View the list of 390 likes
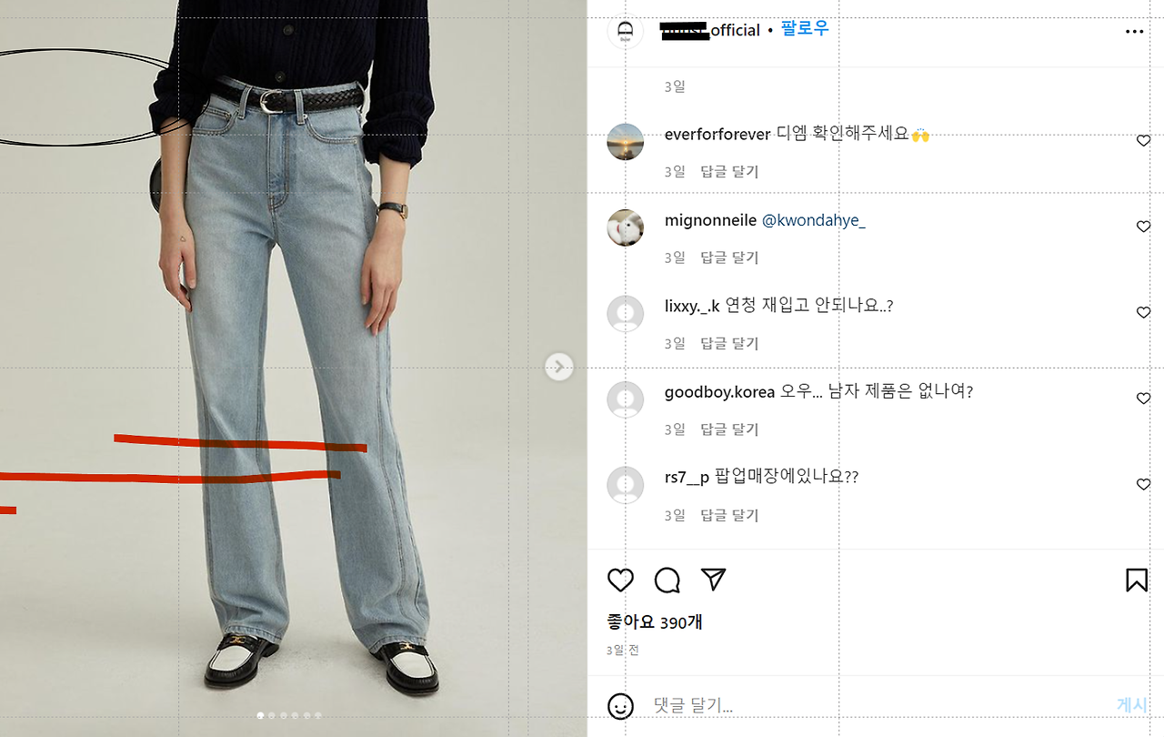This screenshot has width=1164, height=737. coord(655,622)
